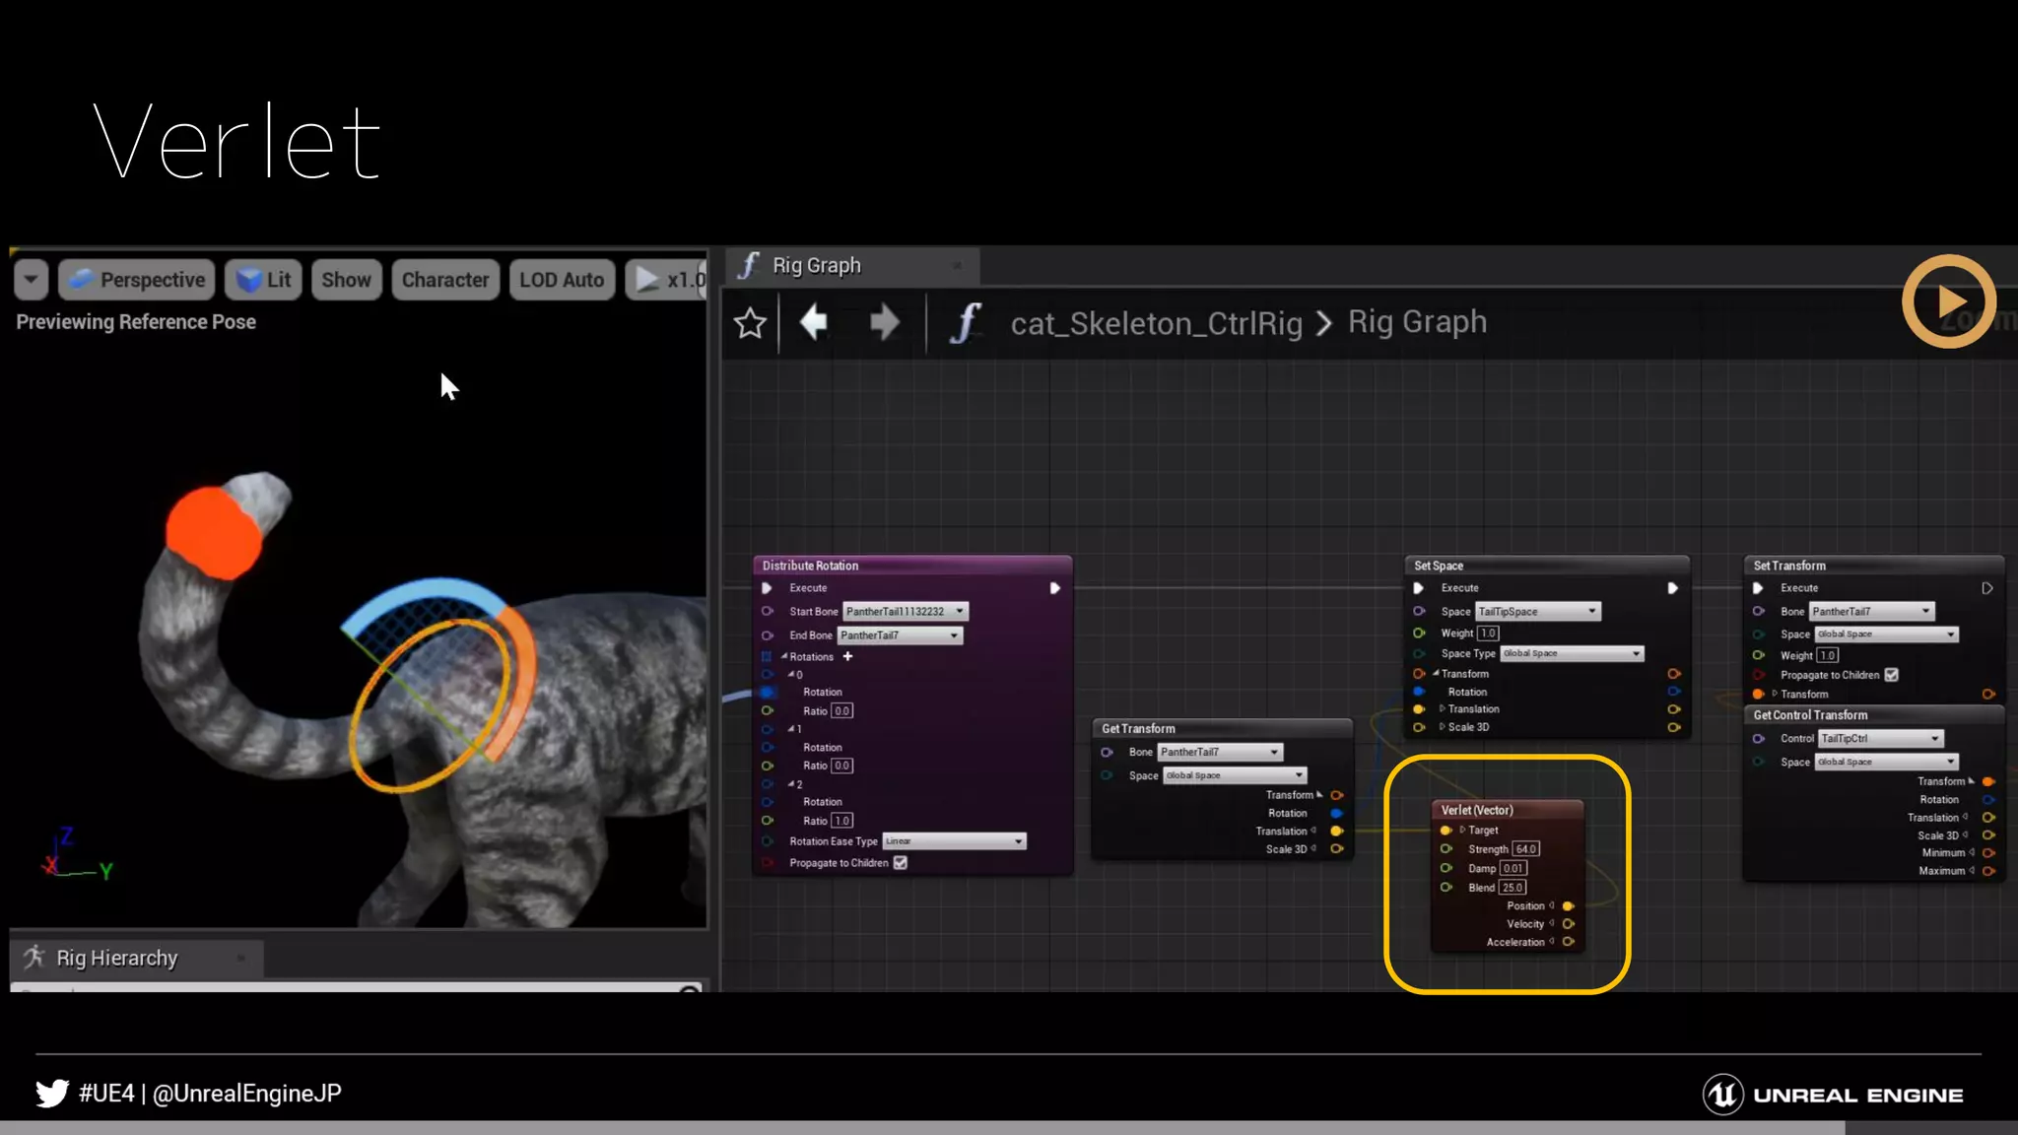Viewport: 2018px width, 1135px height.
Task: Select the Rig Hierarchy tab
Action: [x=116, y=958]
